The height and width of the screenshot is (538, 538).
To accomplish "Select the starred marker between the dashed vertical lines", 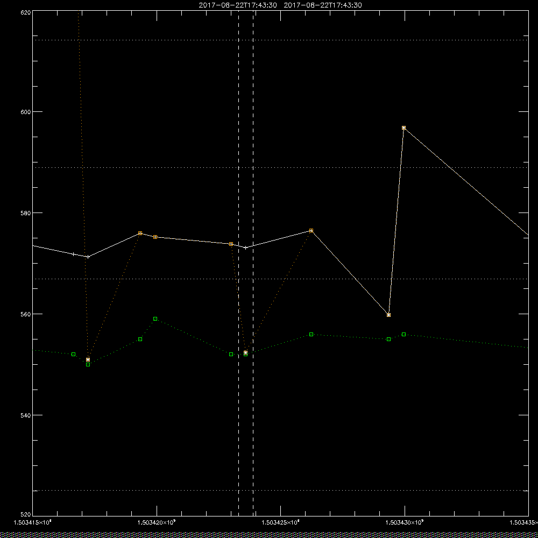I will pos(246,352).
